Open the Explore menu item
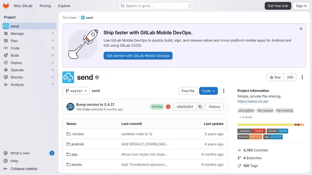Viewport: 312px width, 175px height. point(64,6)
